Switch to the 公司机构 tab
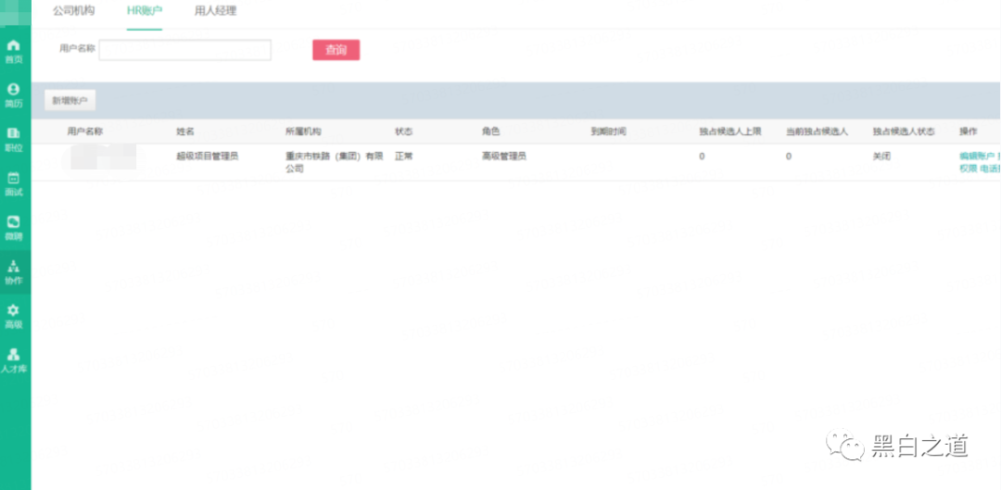The image size is (1001, 490). point(73,11)
